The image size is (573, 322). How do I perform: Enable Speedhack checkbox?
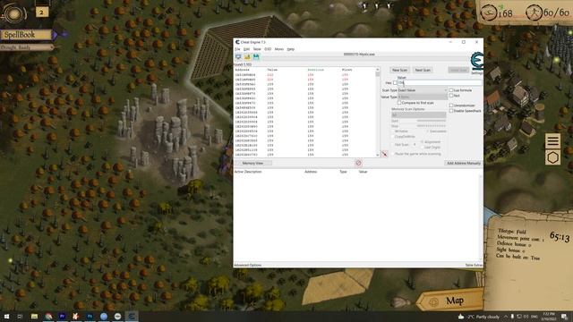point(451,111)
